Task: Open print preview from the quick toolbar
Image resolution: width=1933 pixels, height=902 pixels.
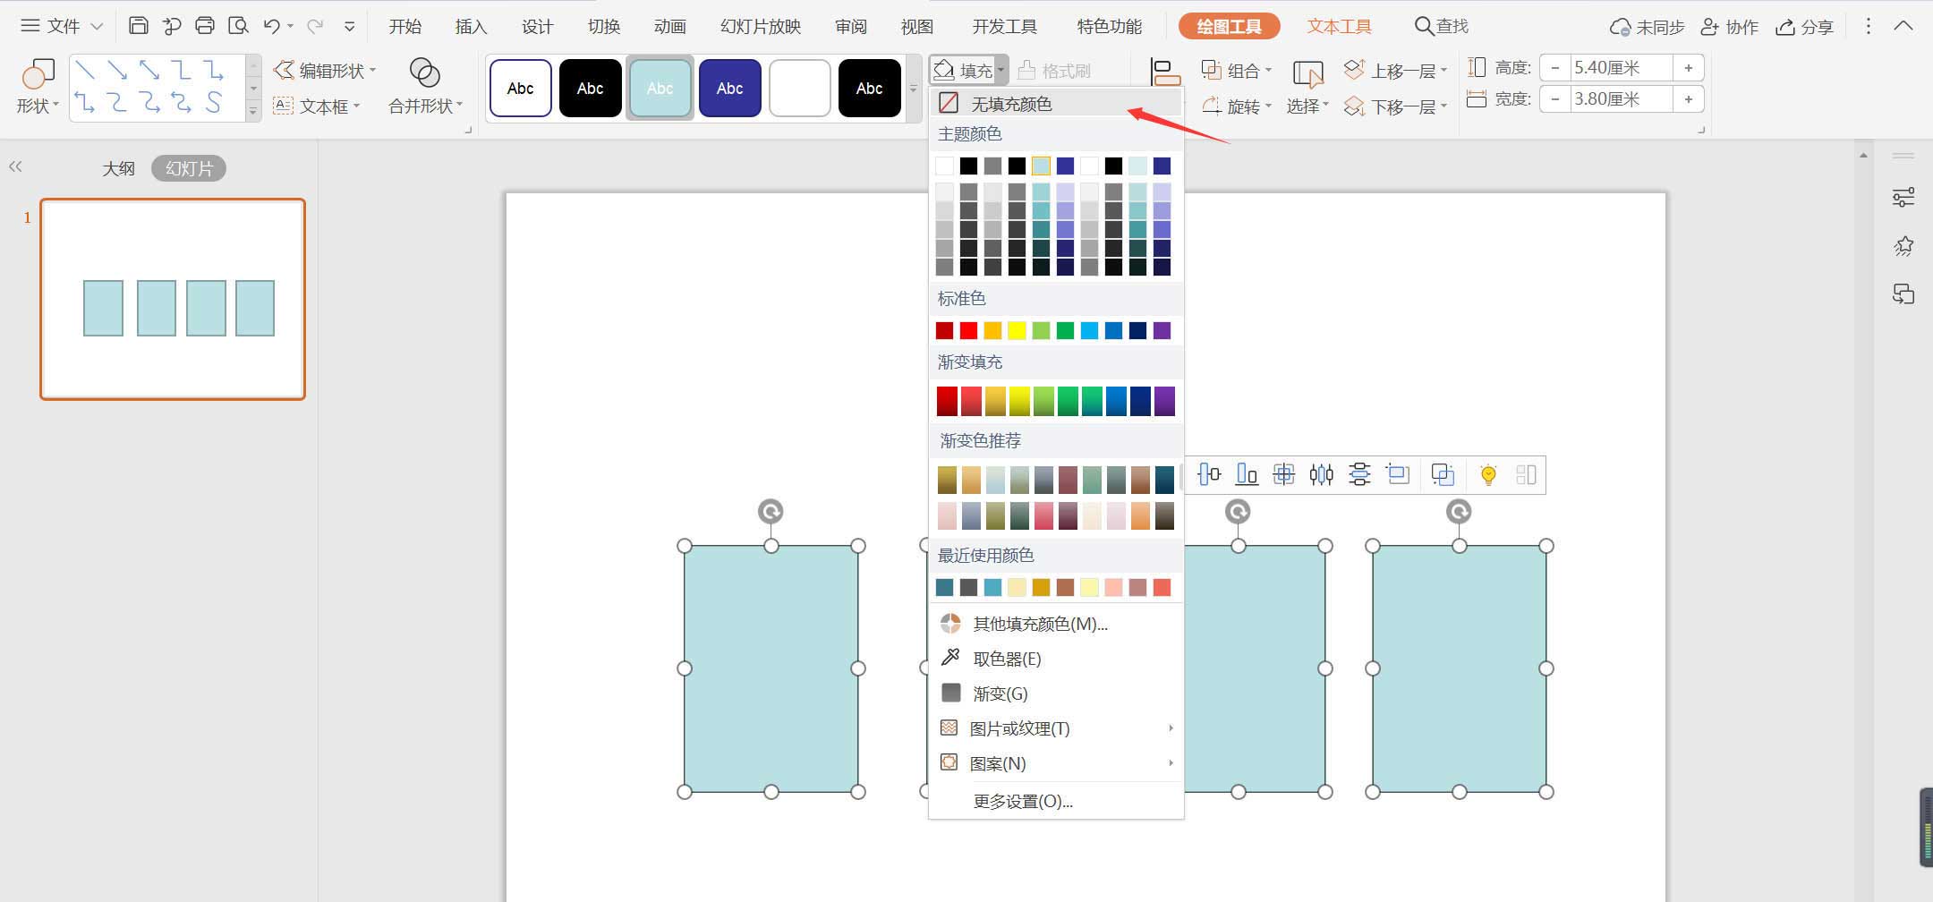Action: 237,26
